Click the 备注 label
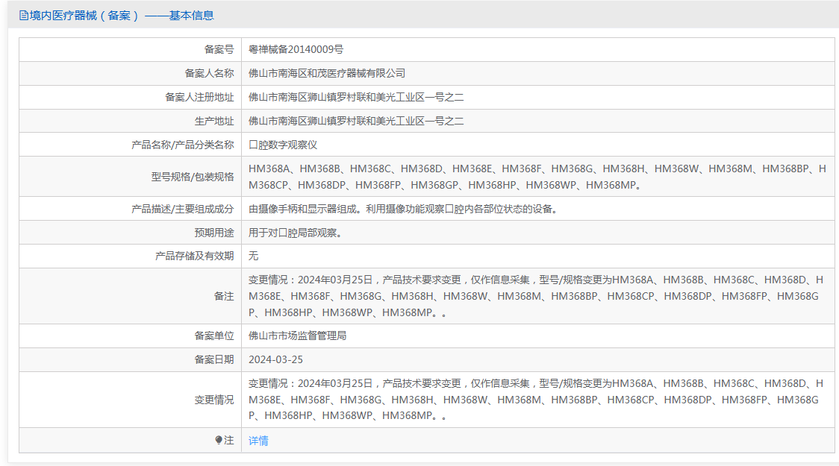Screen dimensions: 839x466 (224, 296)
